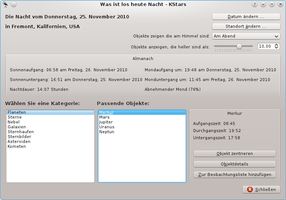Click the help question mark button in title bar
This screenshot has width=286, height=200.
254,5
